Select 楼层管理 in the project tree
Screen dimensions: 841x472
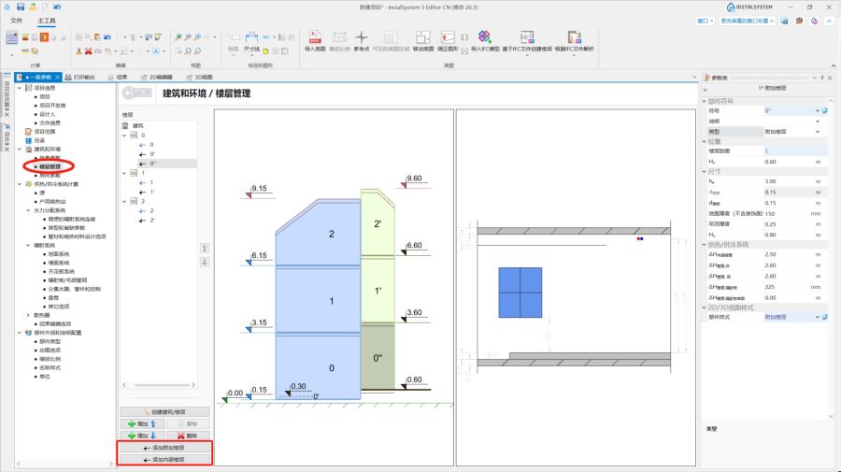[54, 166]
